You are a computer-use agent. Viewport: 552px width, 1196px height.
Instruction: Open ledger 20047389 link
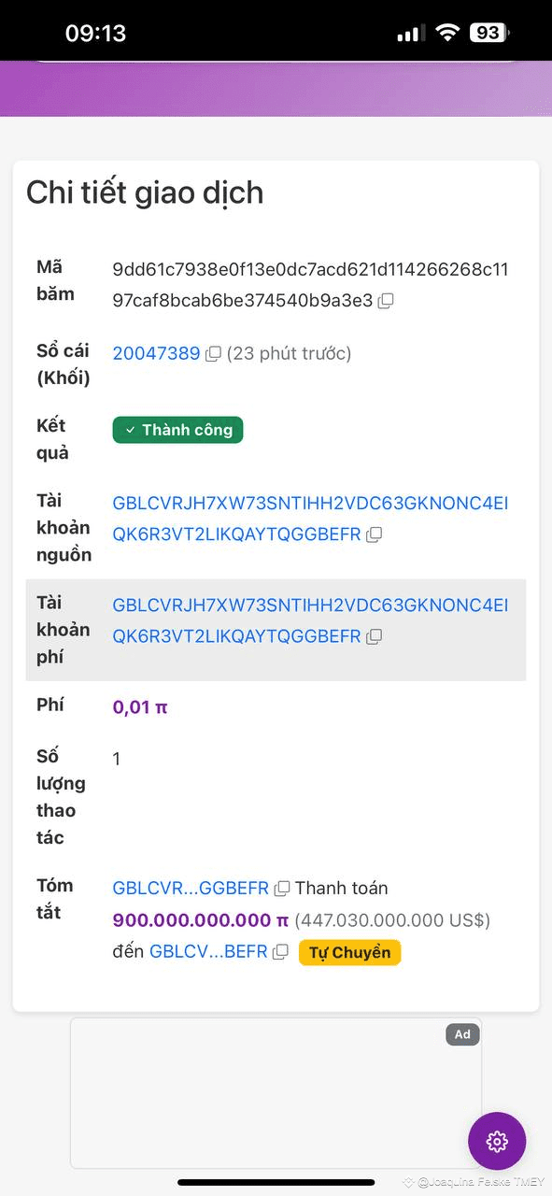(157, 353)
